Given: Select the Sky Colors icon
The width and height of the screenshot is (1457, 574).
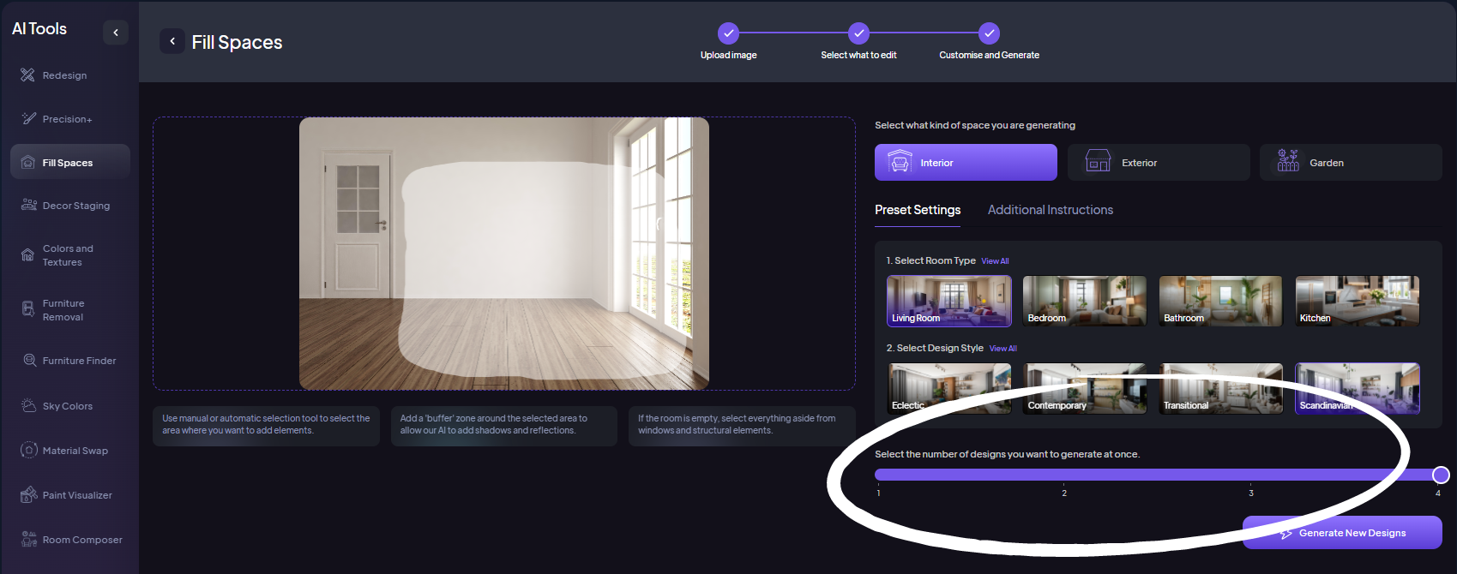Looking at the screenshot, I should (28, 406).
